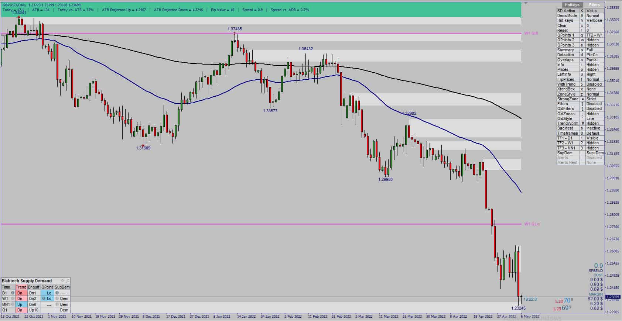The width and height of the screenshot is (622, 321).
Task: Click the pin icon on Blahtech Supply Demand panel
Action: pos(62,281)
